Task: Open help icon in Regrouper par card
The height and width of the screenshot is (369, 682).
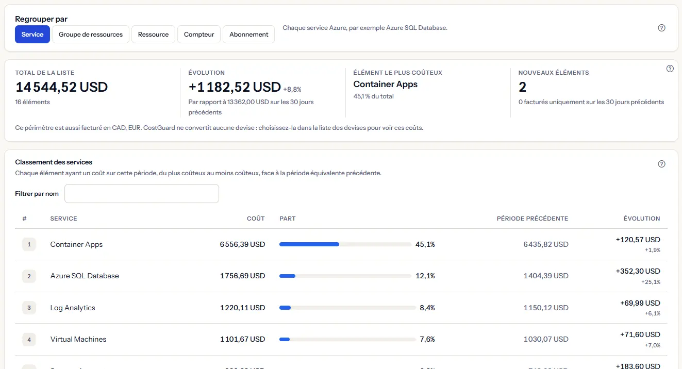Action: coord(662,28)
